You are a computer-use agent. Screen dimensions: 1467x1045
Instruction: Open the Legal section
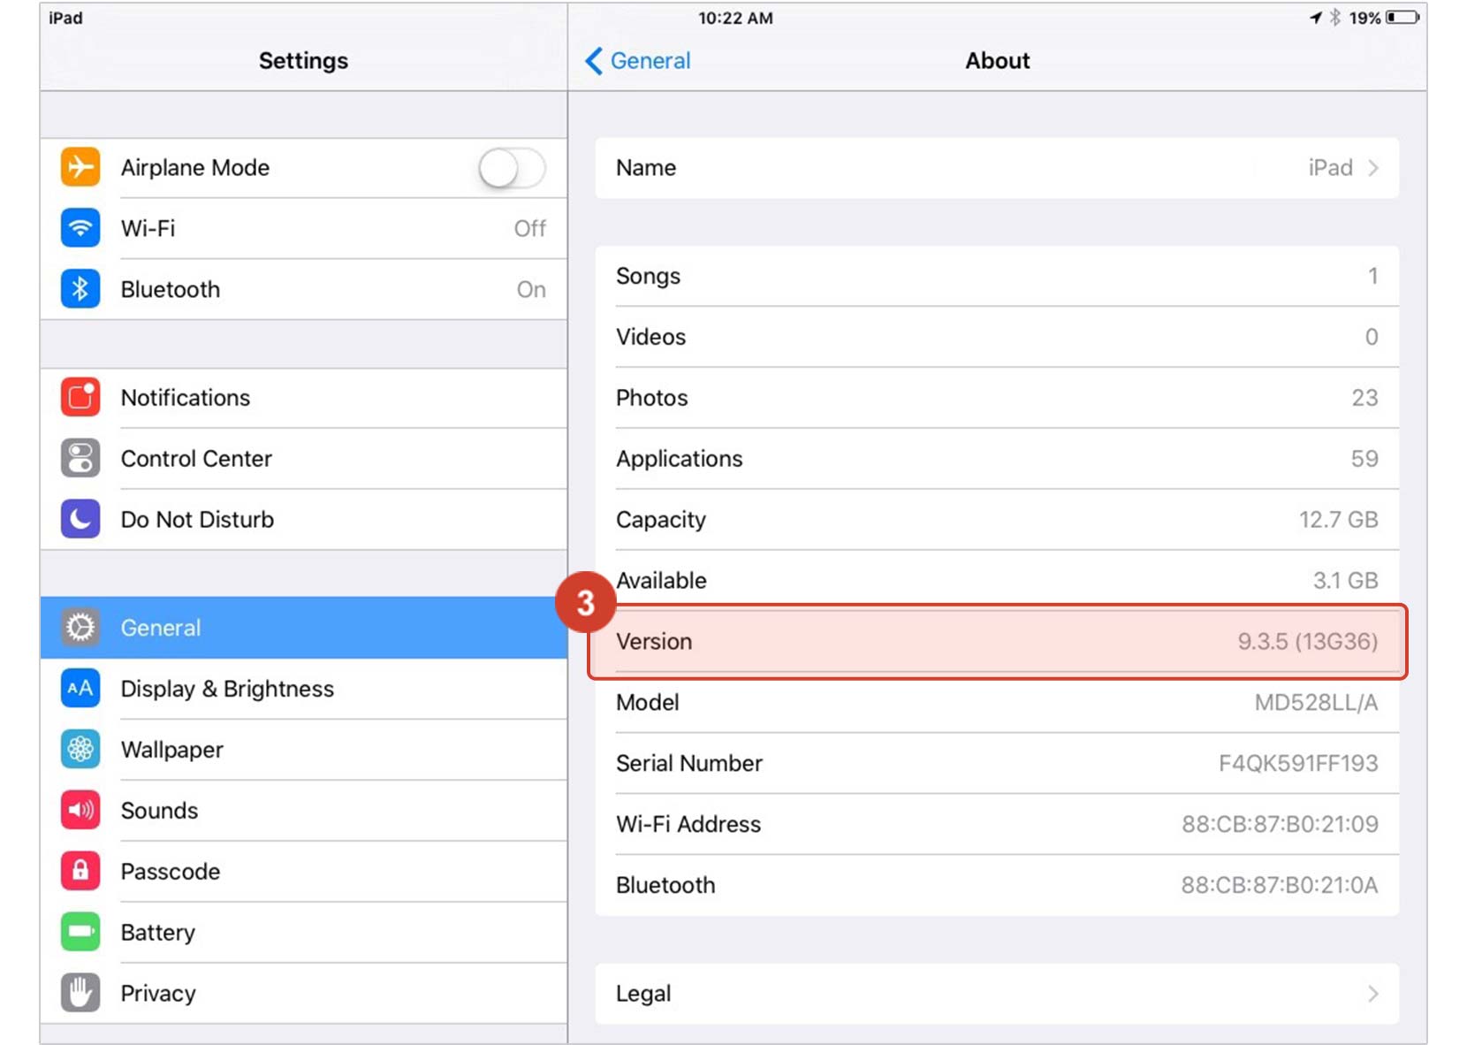click(x=997, y=994)
